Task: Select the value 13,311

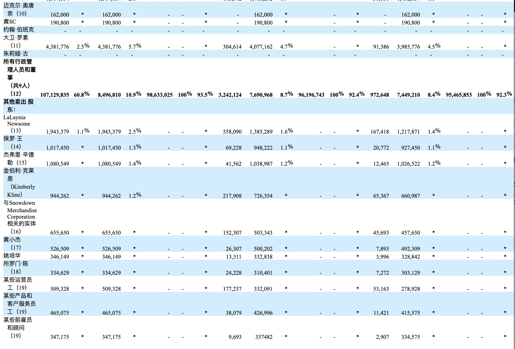Action: (233, 257)
